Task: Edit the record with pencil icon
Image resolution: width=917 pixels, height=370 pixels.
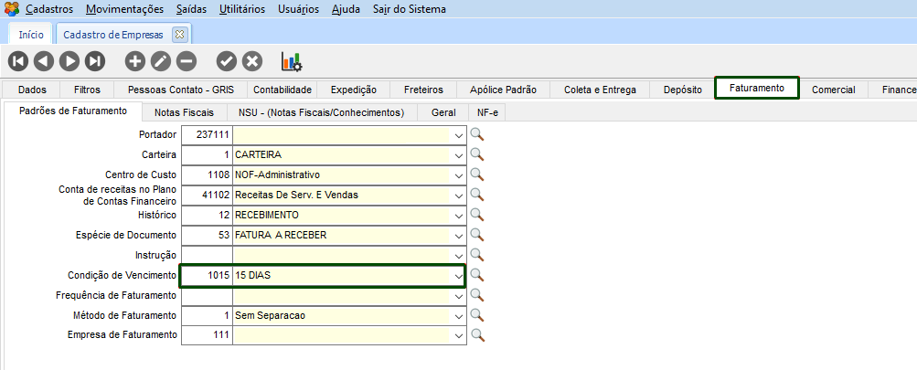Action: pyautogui.click(x=161, y=61)
